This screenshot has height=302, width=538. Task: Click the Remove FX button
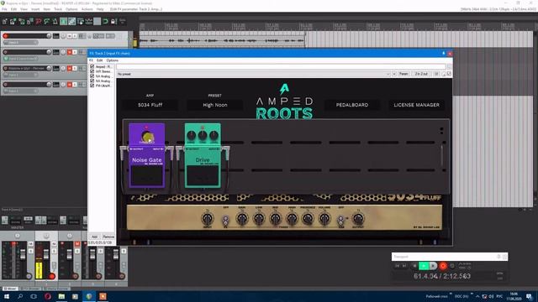coord(108,237)
